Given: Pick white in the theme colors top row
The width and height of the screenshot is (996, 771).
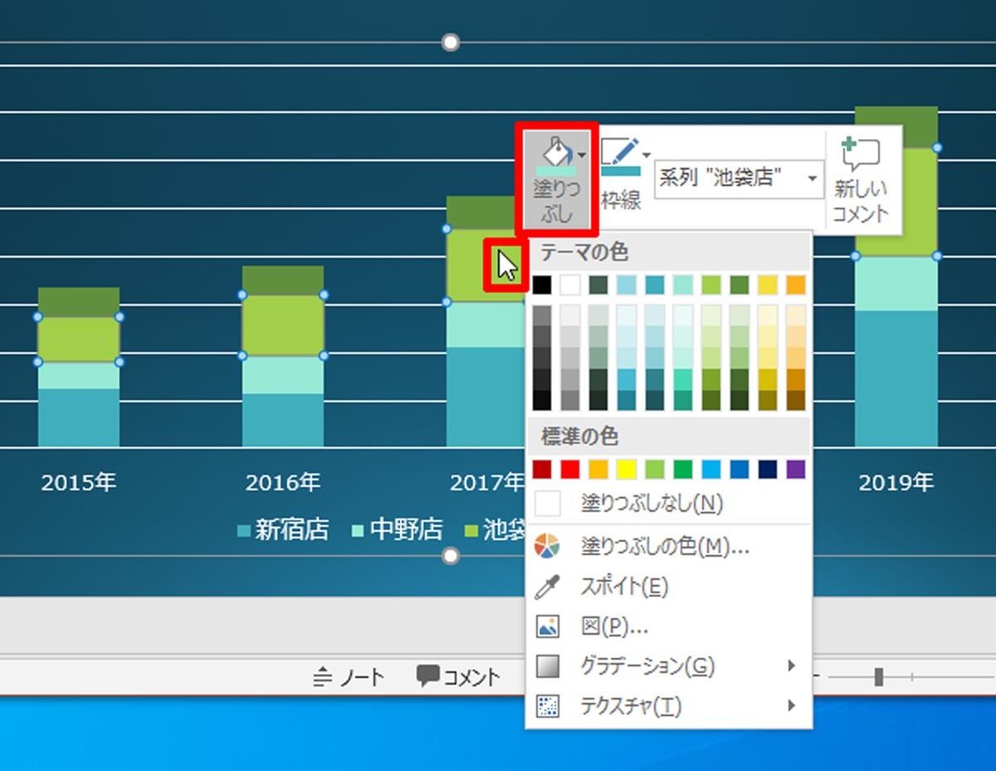Looking at the screenshot, I should point(570,285).
